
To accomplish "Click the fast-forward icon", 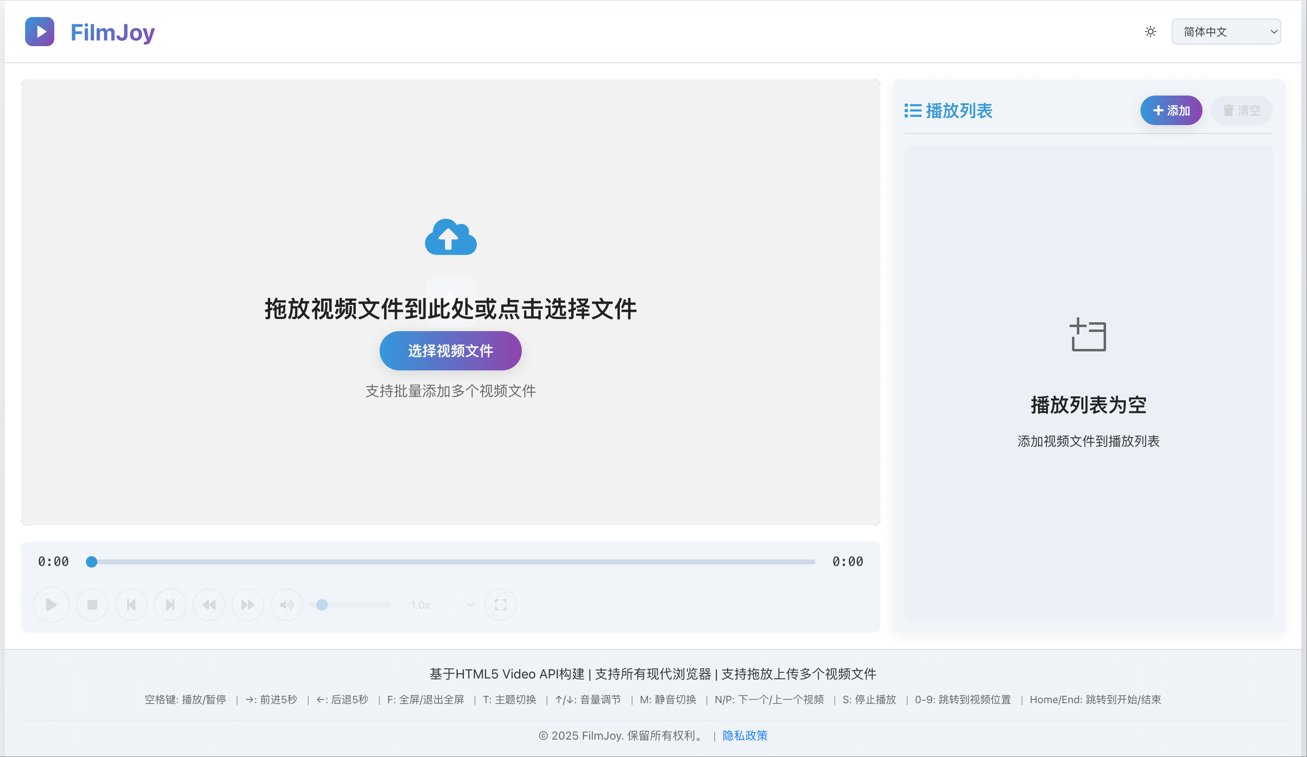I will (248, 605).
